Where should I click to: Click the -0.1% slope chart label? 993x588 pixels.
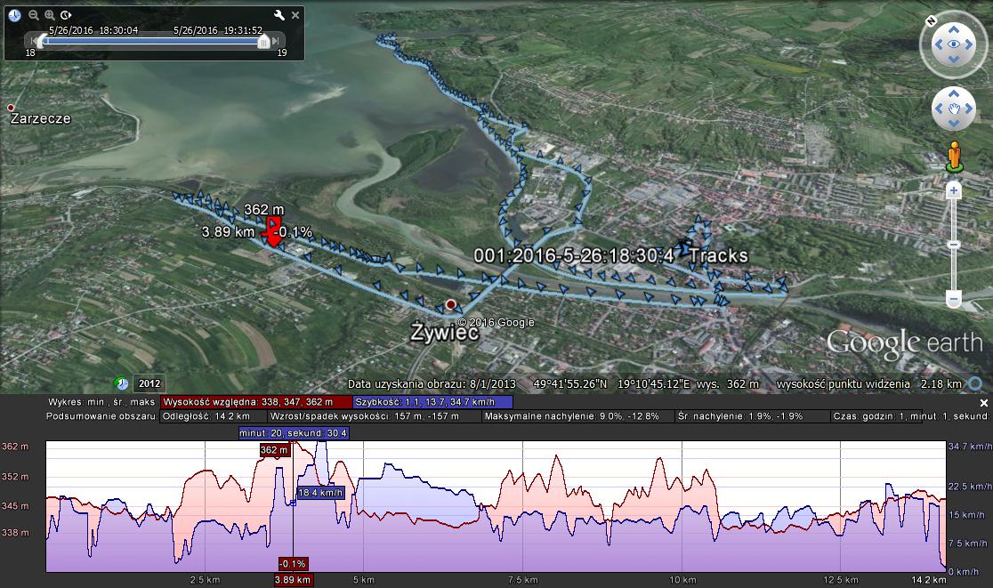click(x=293, y=563)
